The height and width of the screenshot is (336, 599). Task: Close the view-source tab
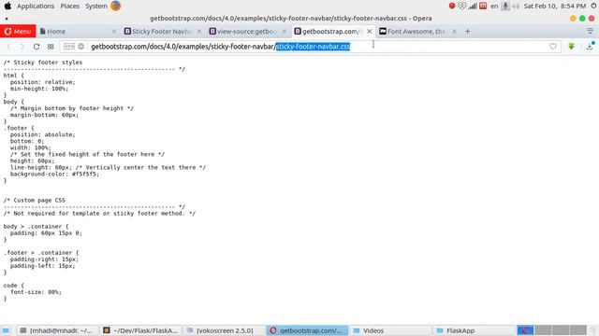coord(284,31)
